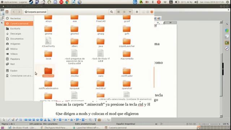This screenshot has width=231, height=130.
Task: Expand the callouts shapes dropdown
Action: [x=80, y=120]
